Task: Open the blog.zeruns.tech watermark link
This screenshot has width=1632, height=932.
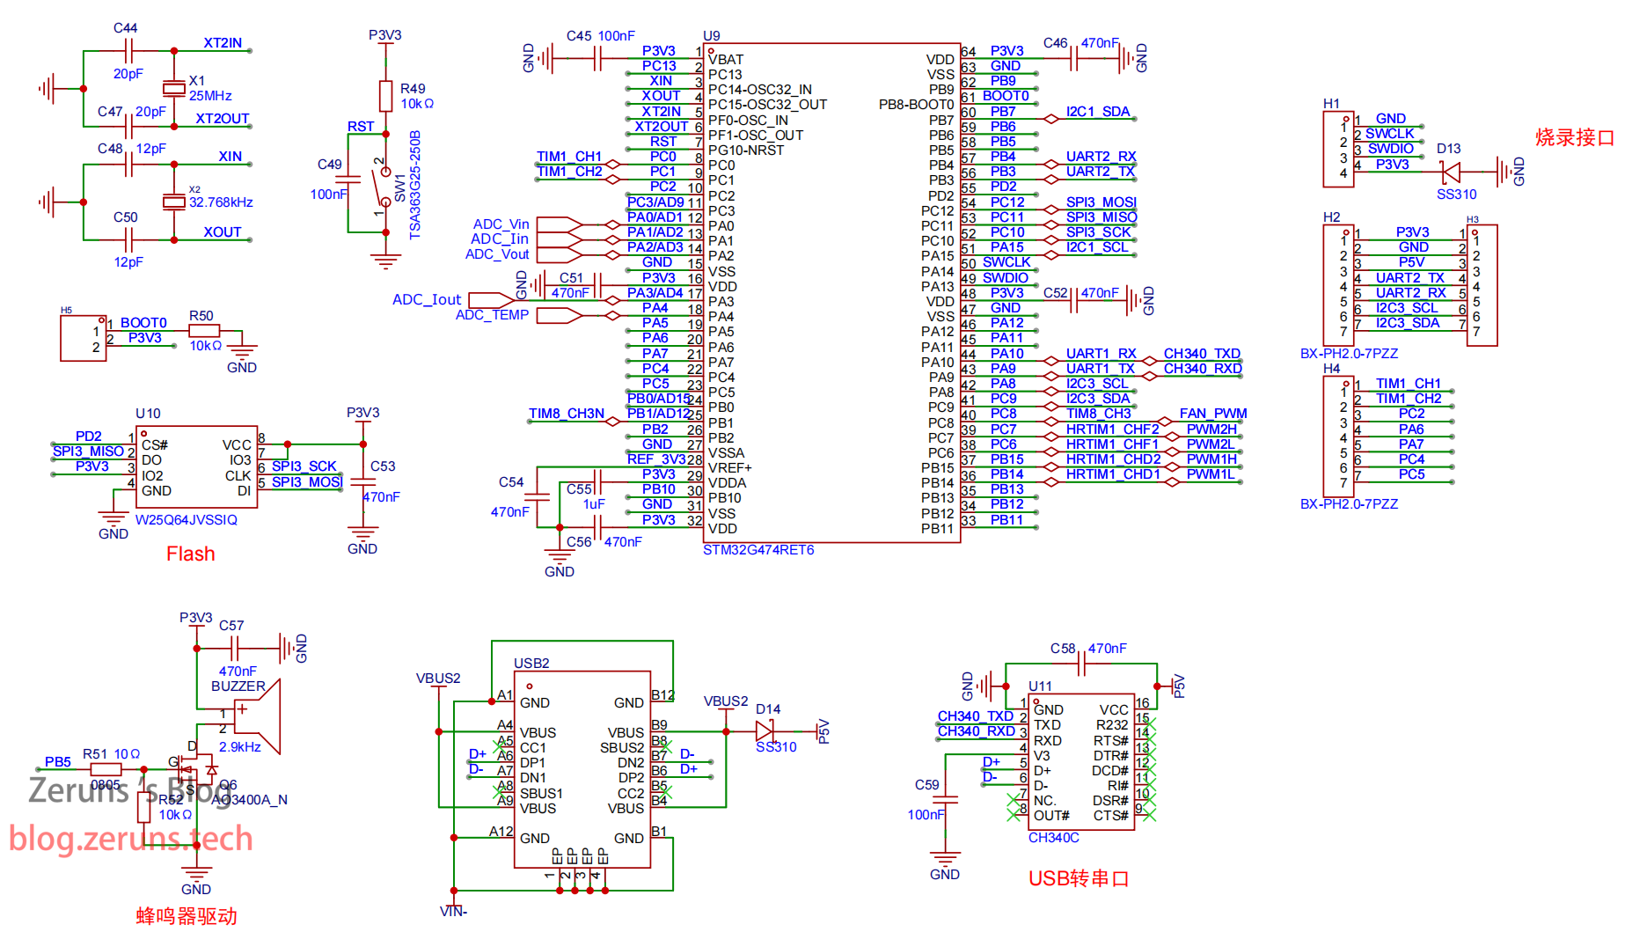Action: pos(131,839)
